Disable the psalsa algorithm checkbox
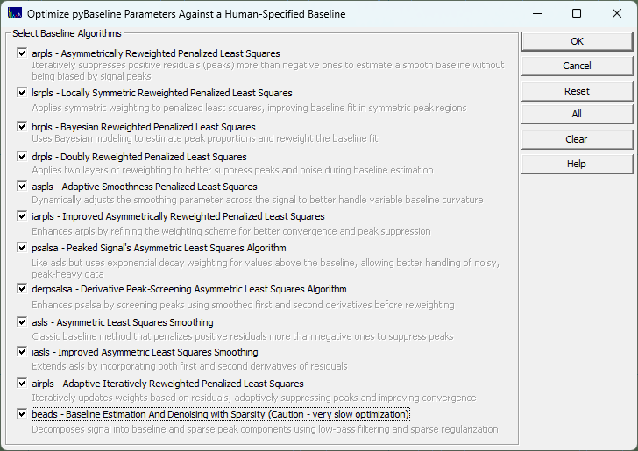This screenshot has height=451, width=638. 22,247
